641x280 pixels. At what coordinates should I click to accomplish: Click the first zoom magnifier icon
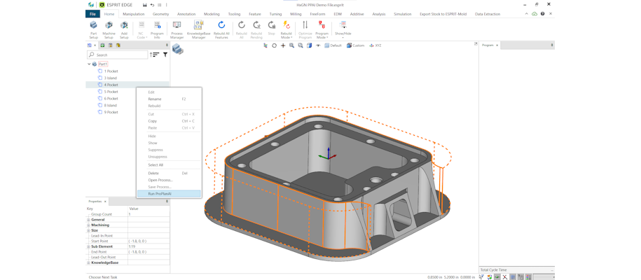point(292,45)
